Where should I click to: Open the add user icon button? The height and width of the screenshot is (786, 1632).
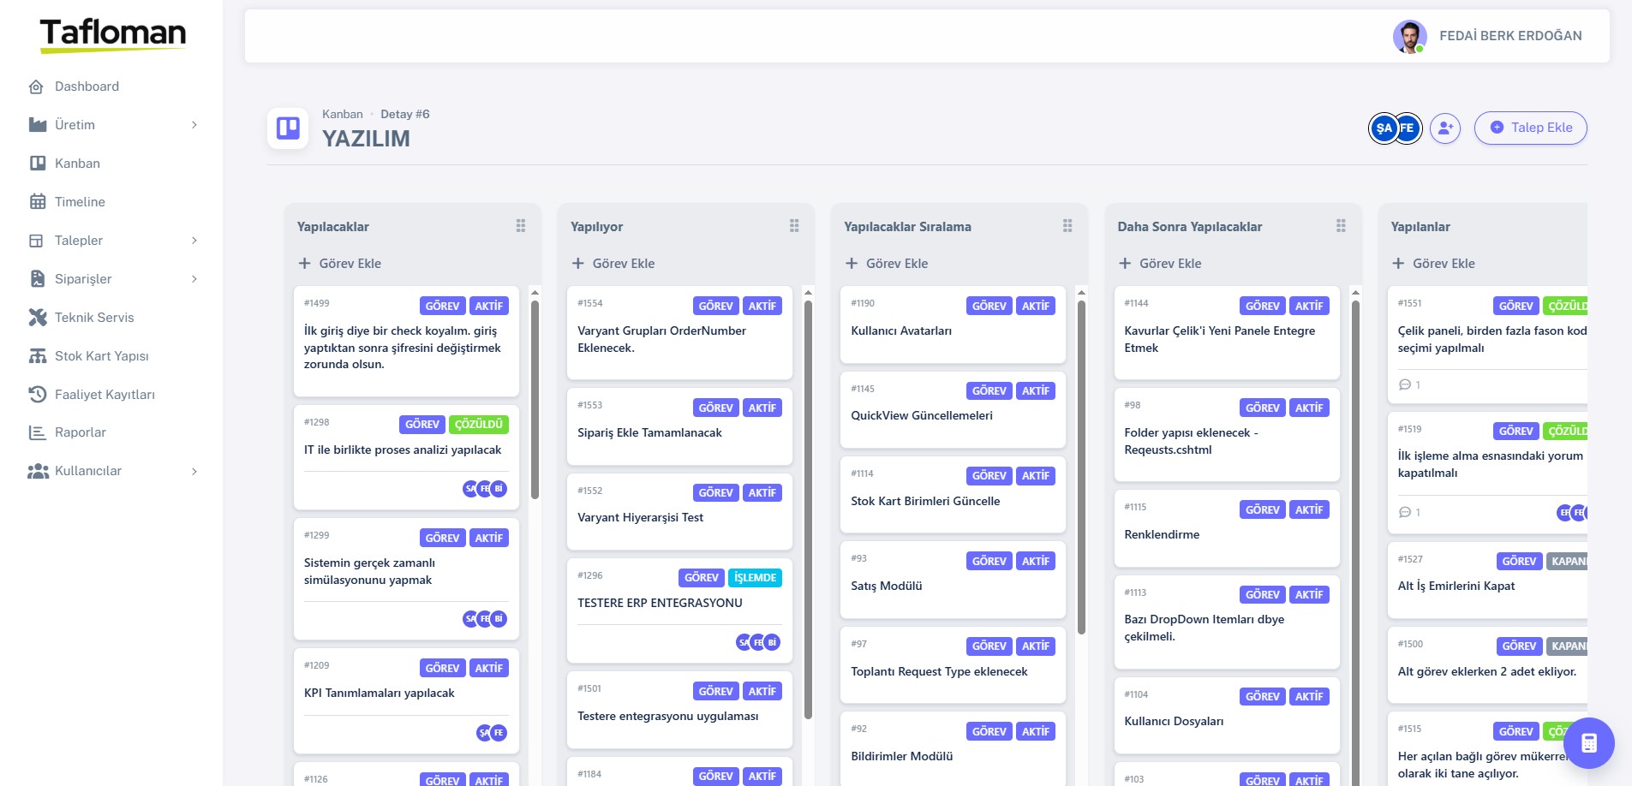click(x=1445, y=128)
